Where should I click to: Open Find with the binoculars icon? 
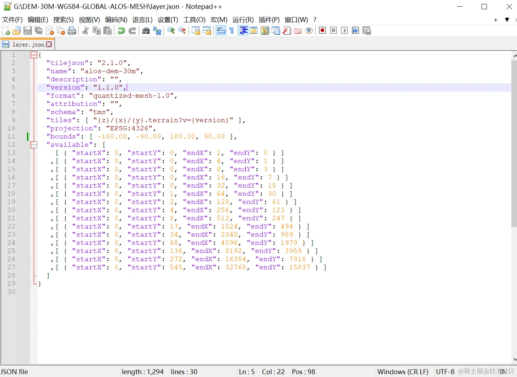coord(146,31)
